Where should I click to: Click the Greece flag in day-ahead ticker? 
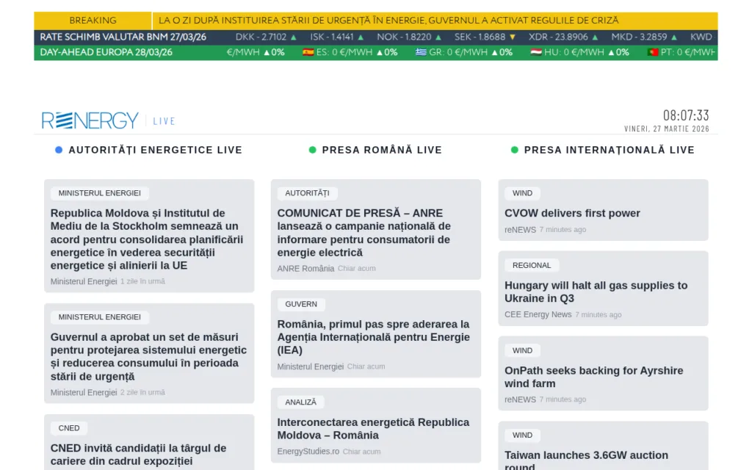421,52
